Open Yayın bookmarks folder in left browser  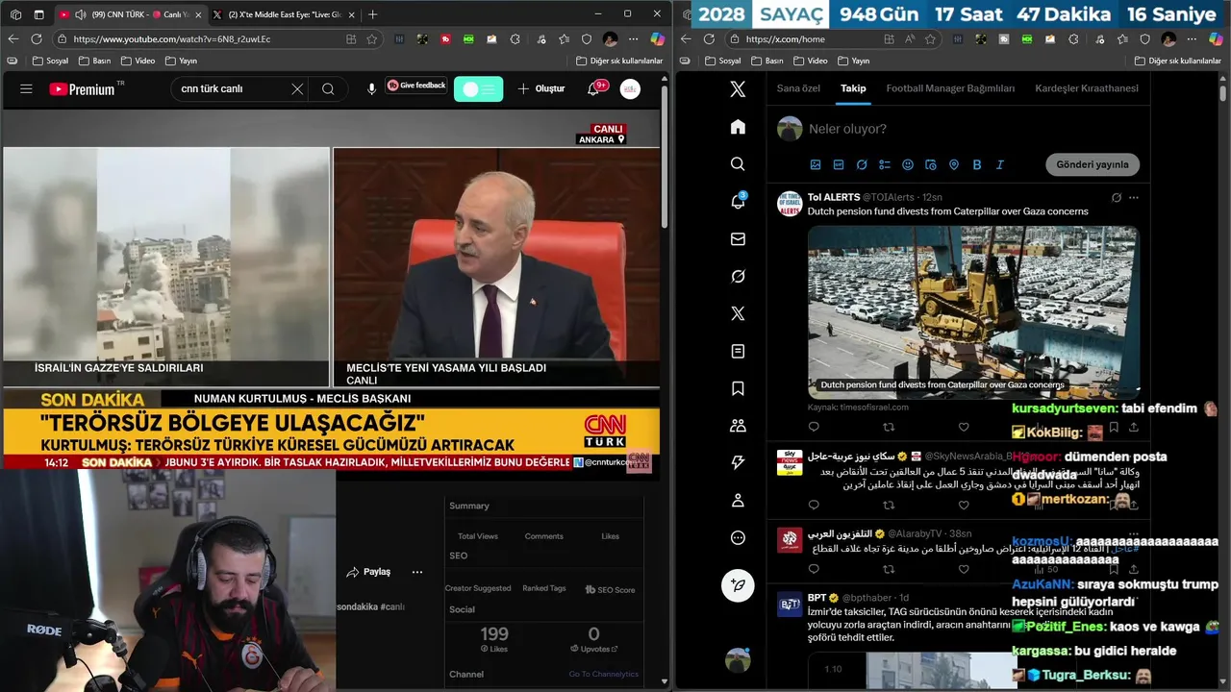coord(181,61)
